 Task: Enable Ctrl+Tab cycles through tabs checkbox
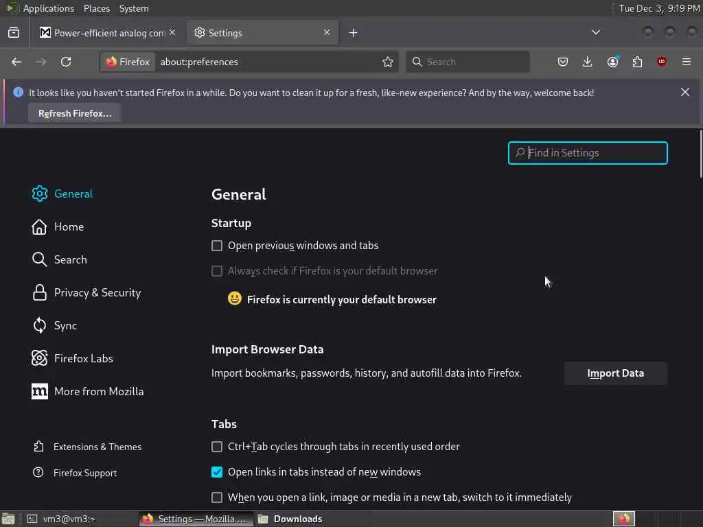pyautogui.click(x=217, y=446)
